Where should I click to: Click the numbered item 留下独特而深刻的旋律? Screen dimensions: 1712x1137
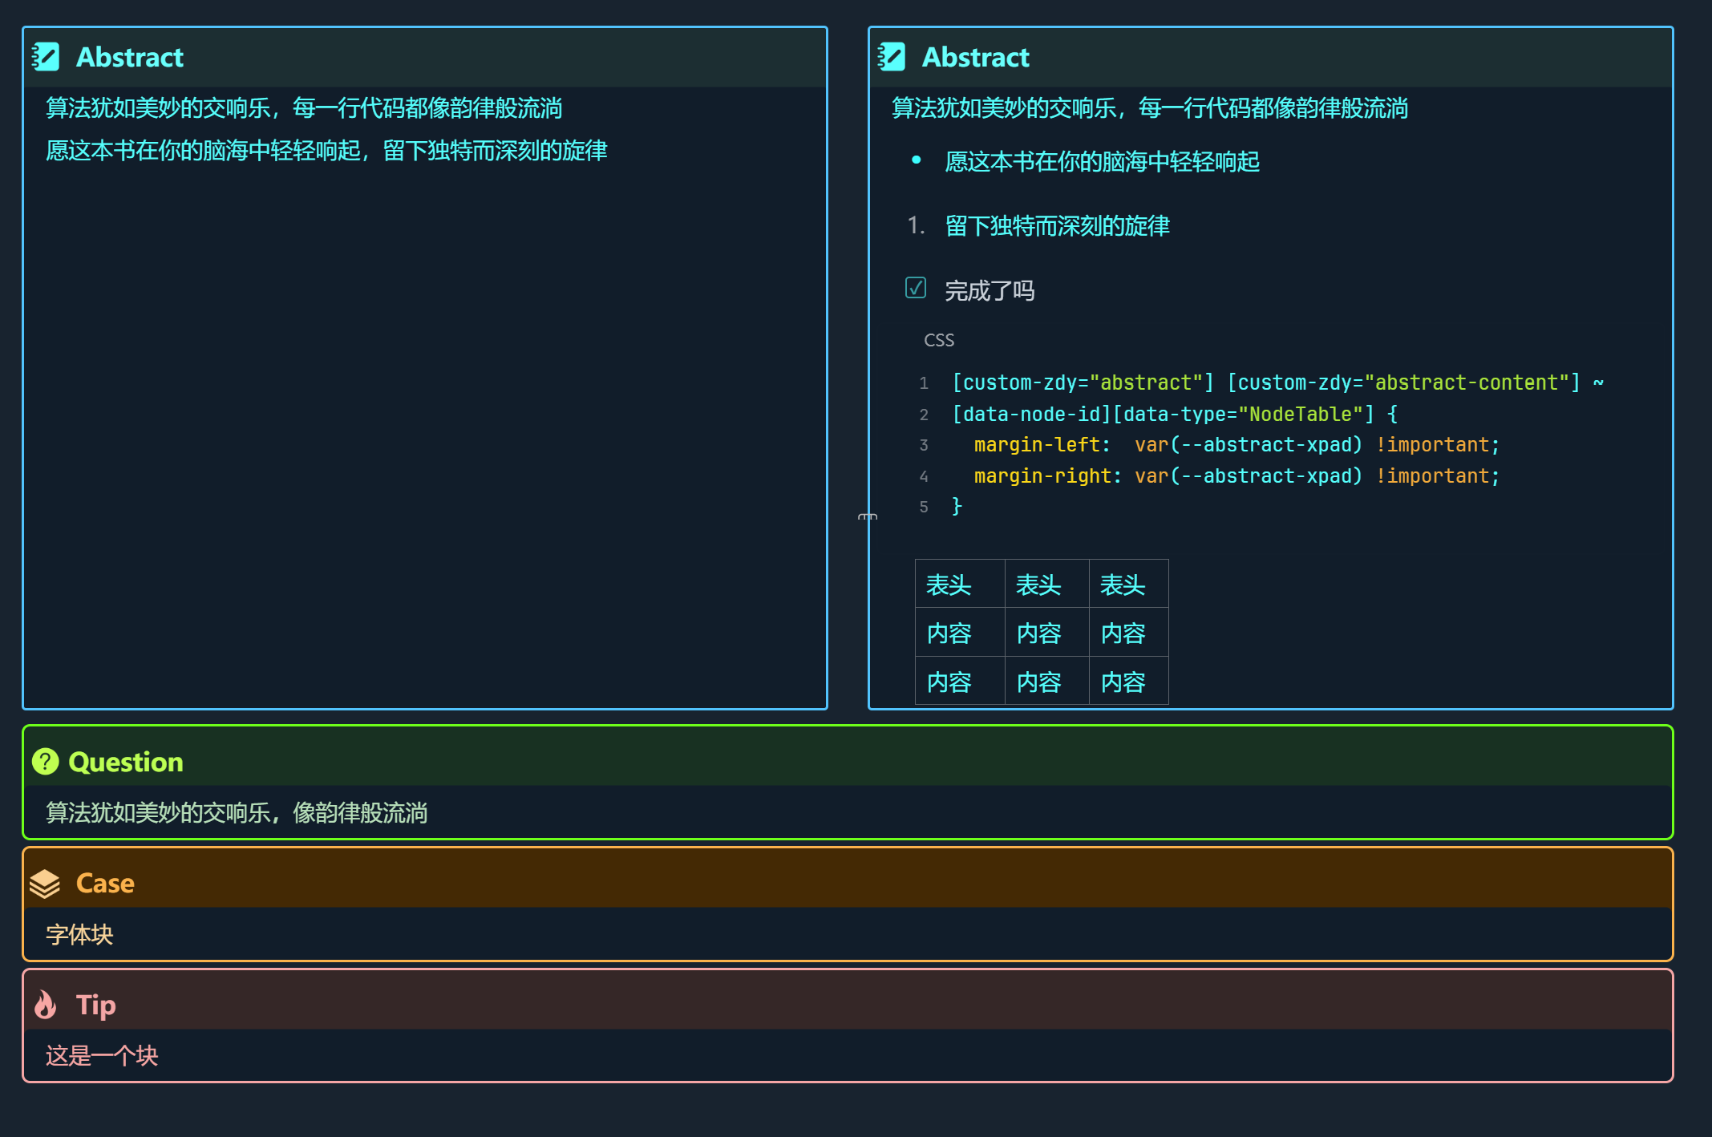[1057, 226]
